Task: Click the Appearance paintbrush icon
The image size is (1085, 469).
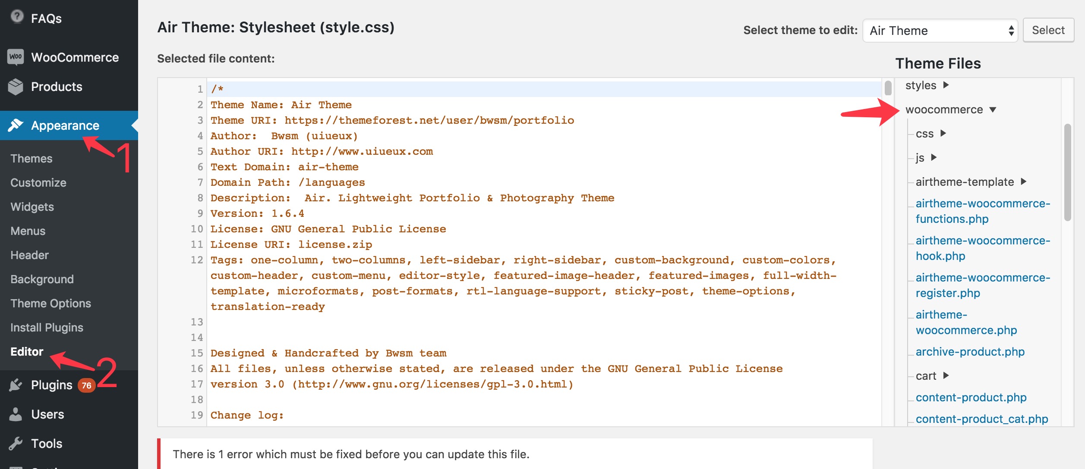Action: (x=16, y=125)
